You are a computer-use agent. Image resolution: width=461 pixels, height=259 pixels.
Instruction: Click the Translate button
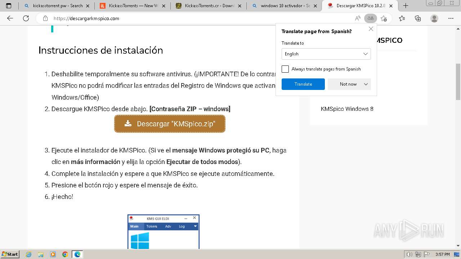click(x=303, y=84)
